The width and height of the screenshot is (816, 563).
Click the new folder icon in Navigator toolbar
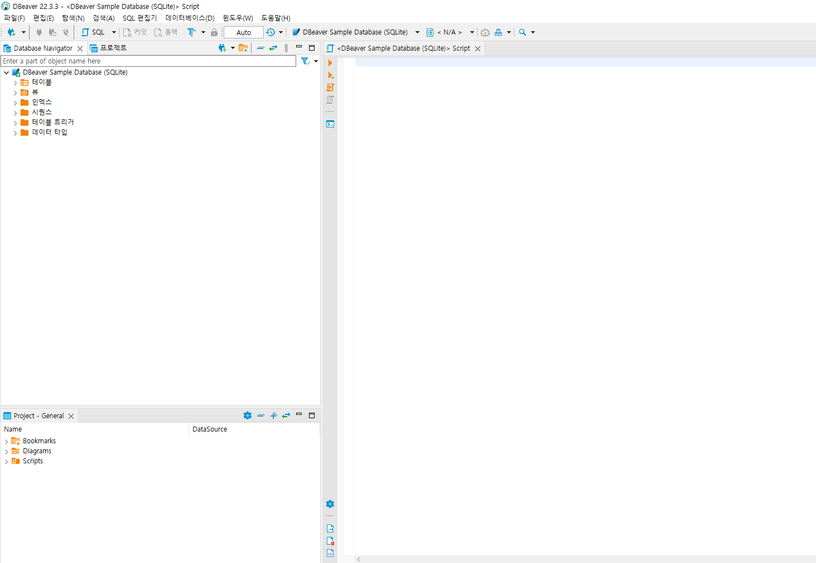(243, 48)
